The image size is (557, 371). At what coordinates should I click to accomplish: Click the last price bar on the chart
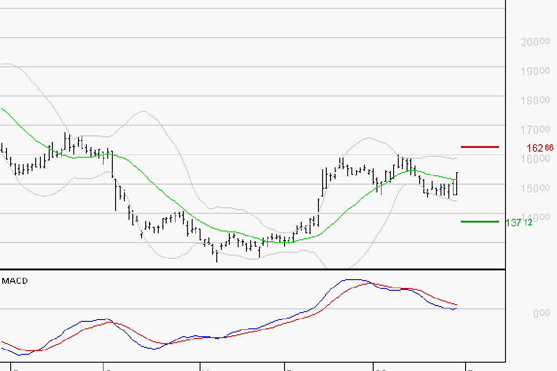tap(457, 183)
